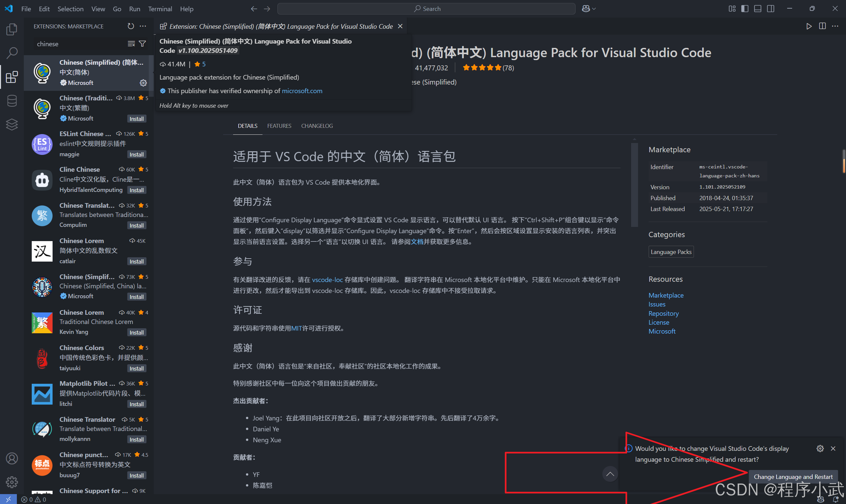Click the Change Language and Restart button

[793, 477]
